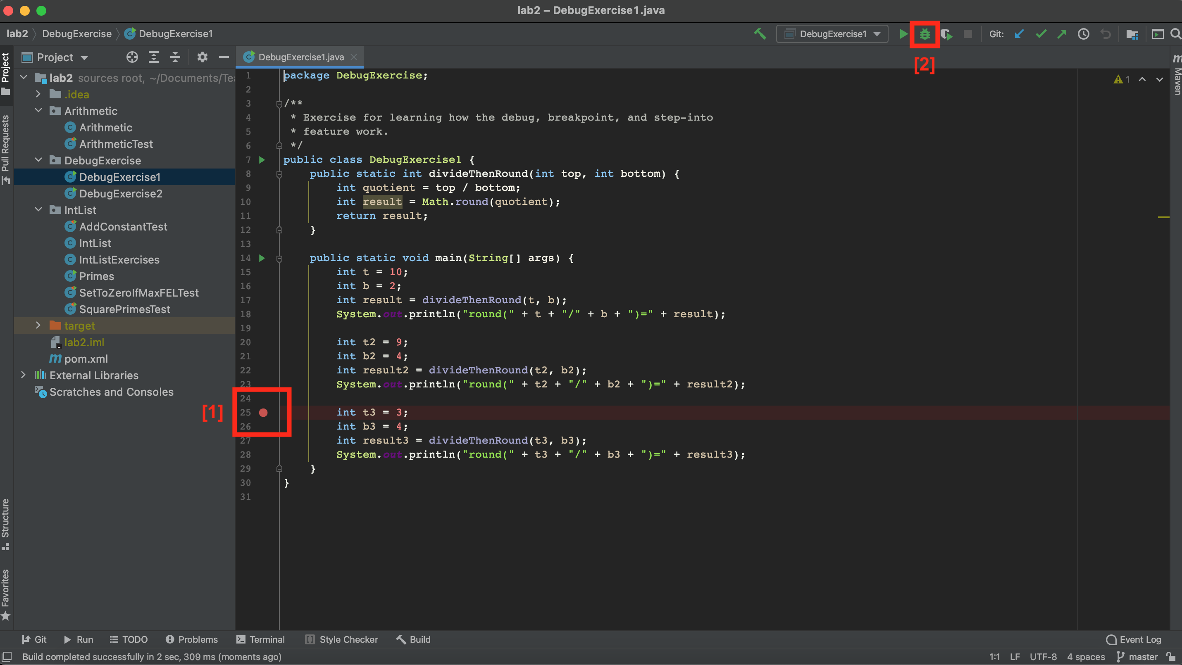The image size is (1182, 665).
Task: Click the green Run button in toolbar
Action: click(x=903, y=34)
